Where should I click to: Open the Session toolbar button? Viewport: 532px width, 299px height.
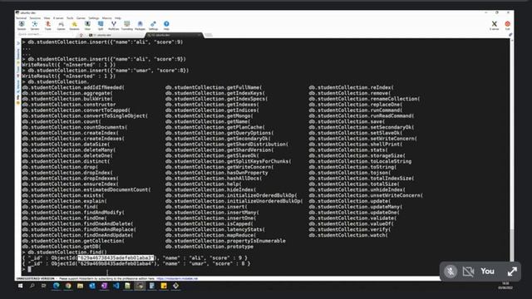22,26
